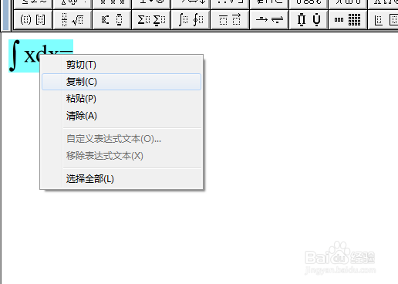Click 清除(A) to clear the selection
The height and width of the screenshot is (284, 398).
point(121,116)
